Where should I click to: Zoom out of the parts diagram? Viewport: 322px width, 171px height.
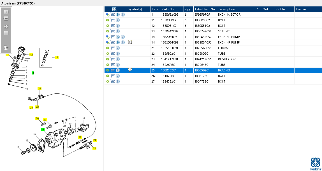(6, 18)
